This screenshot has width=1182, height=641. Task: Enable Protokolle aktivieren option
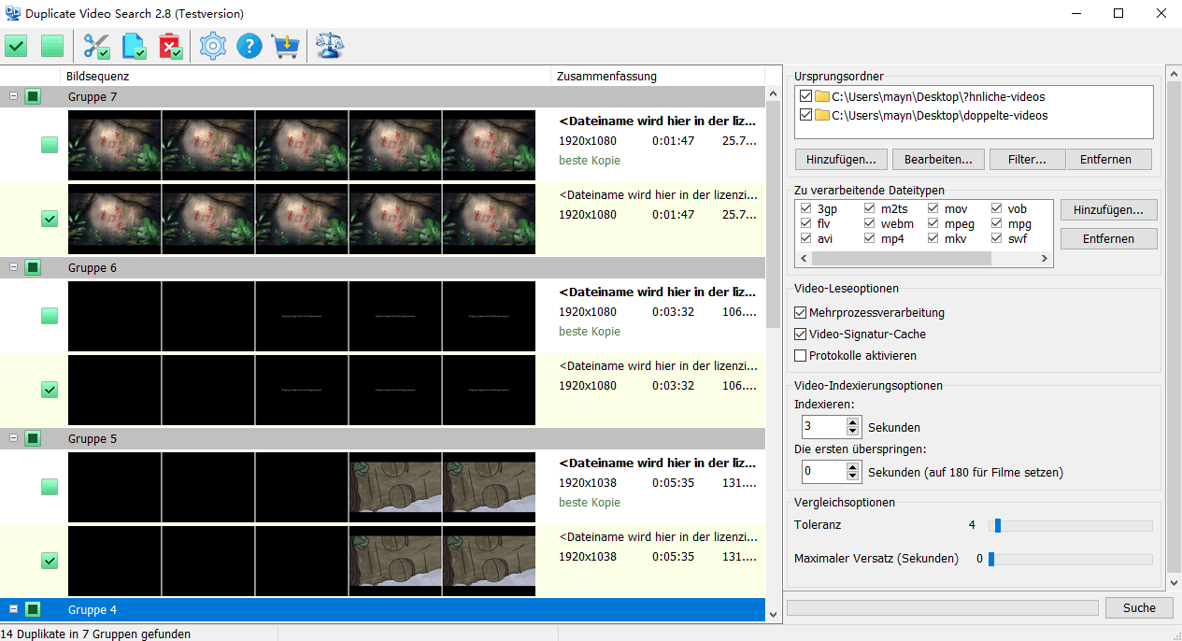(800, 356)
